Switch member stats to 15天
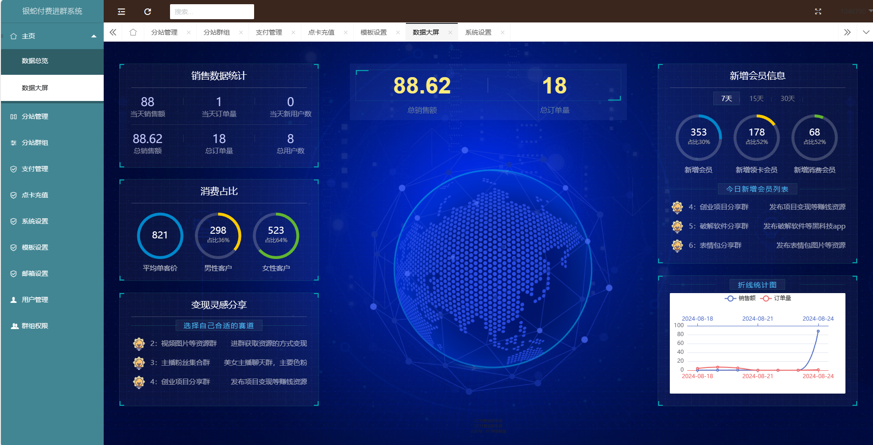This screenshot has width=873, height=445. pyautogui.click(x=756, y=99)
